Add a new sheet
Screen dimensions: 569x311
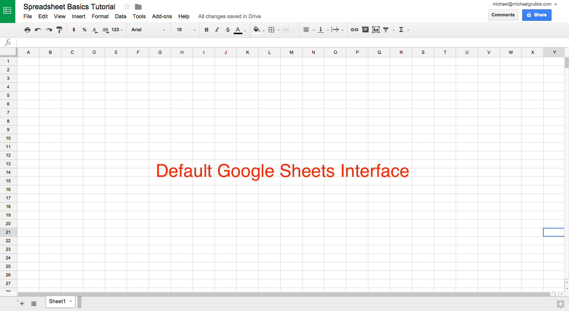(22, 303)
